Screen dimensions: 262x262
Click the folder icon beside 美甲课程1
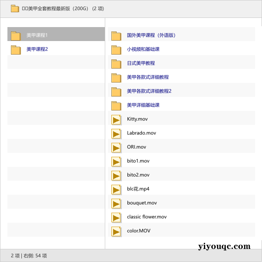click(x=16, y=36)
